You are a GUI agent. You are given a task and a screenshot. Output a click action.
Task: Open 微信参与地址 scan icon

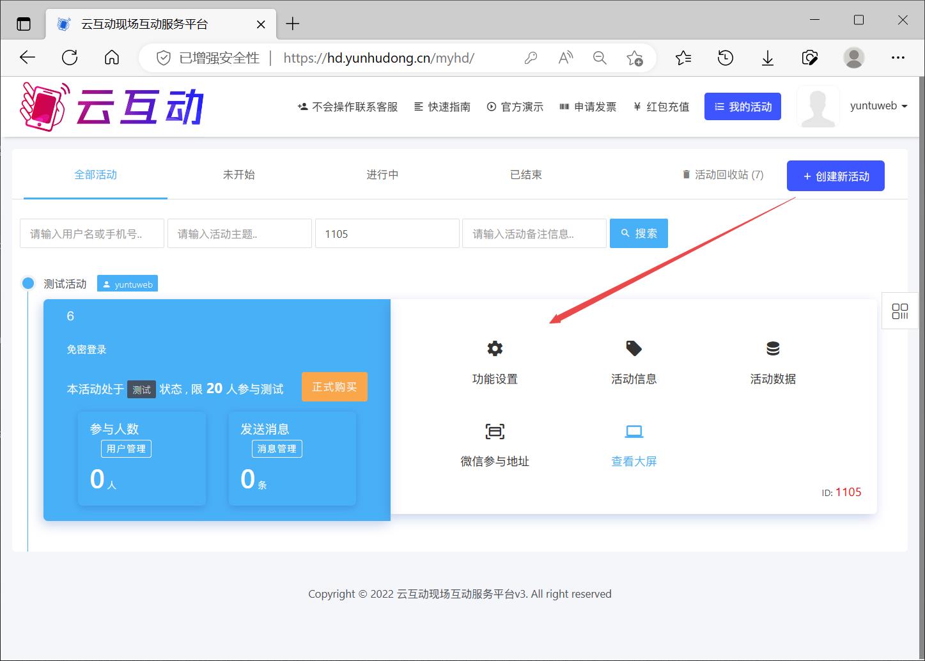(x=495, y=432)
